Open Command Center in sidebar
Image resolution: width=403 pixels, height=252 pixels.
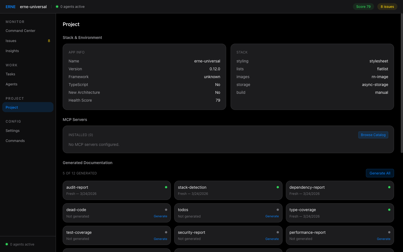point(20,31)
